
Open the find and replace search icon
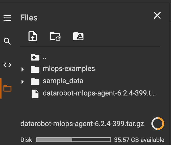7,41
